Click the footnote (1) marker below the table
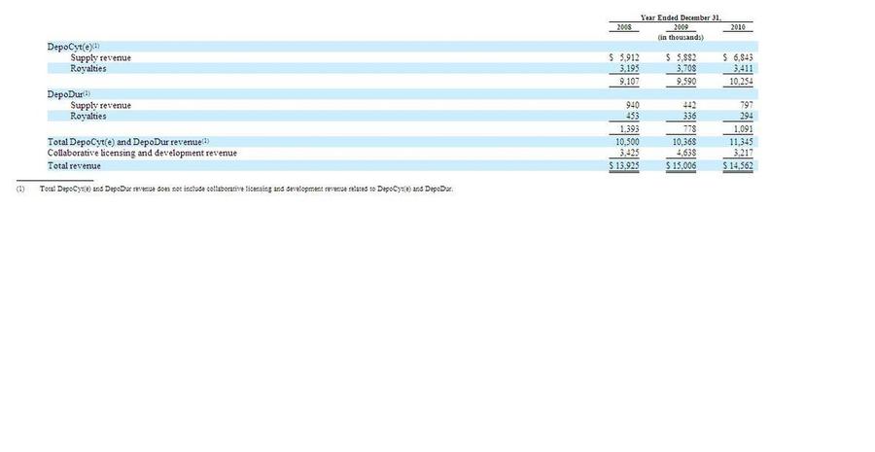The width and height of the screenshot is (875, 452). 20,190
